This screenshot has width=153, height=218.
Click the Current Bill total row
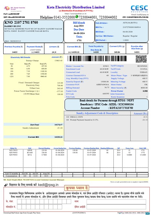coord(33,137)
